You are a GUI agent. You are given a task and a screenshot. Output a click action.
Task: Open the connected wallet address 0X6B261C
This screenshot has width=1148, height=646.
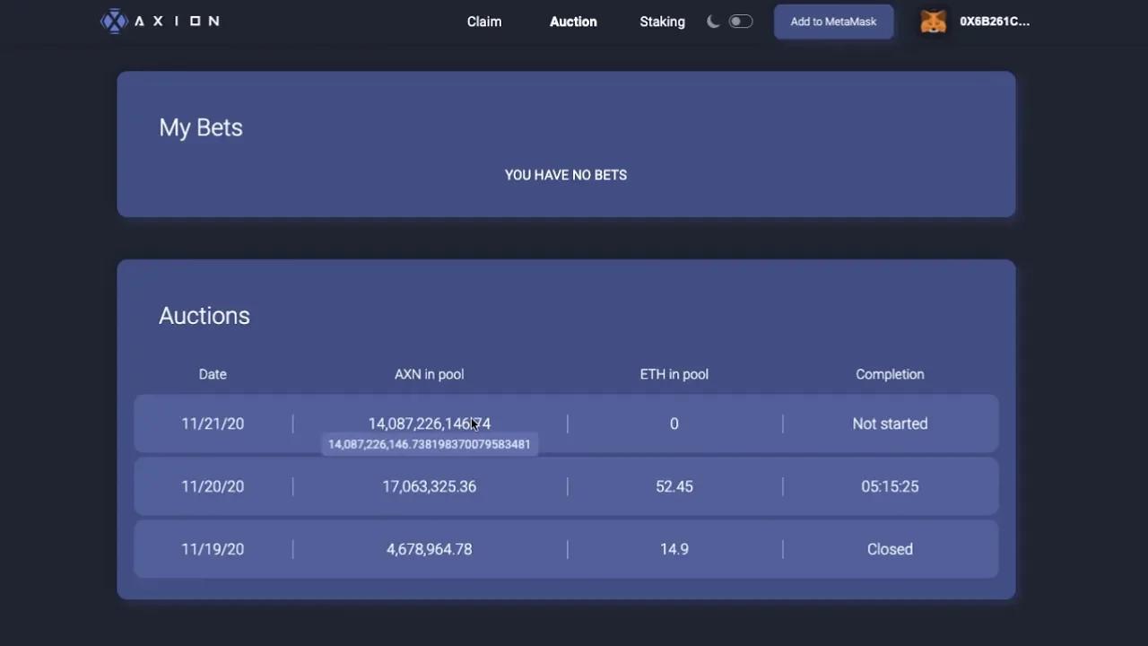(995, 21)
